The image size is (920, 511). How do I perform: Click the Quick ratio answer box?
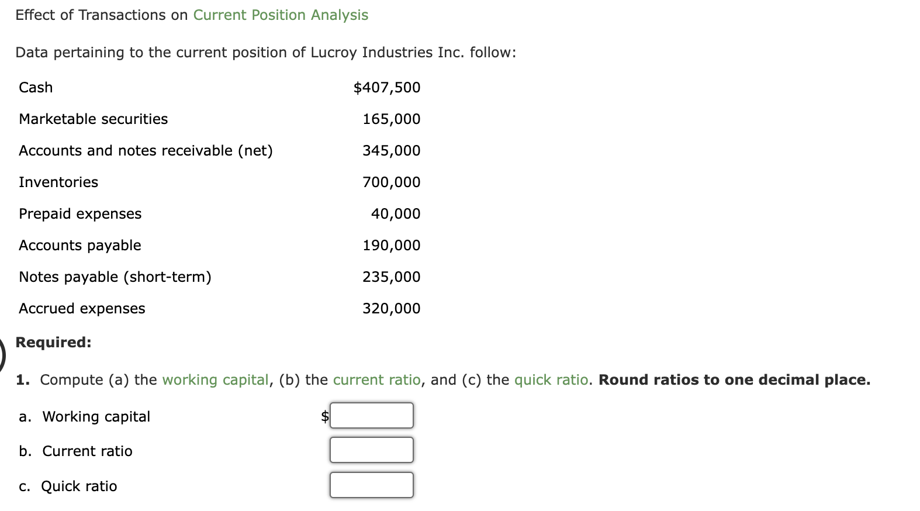pyautogui.click(x=371, y=485)
